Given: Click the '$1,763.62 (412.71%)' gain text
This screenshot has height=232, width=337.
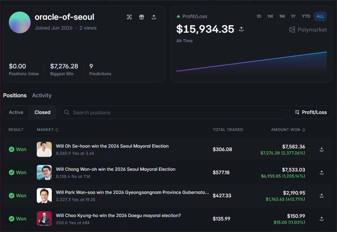Looking at the screenshot, I should 285,199.
